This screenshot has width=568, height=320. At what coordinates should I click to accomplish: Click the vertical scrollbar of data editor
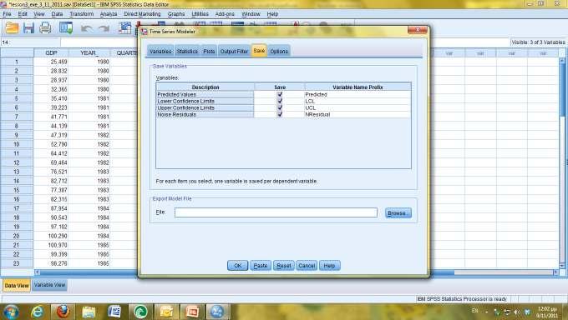pyautogui.click(x=562, y=163)
